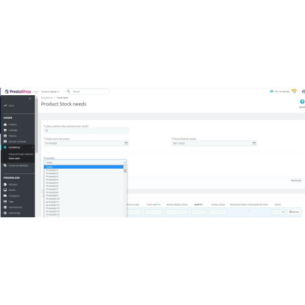Click the Buscar button in table filter row

(x=294, y=212)
